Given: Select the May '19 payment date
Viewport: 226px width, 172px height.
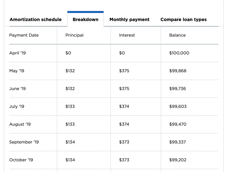Looking at the screenshot, I should point(17,71).
